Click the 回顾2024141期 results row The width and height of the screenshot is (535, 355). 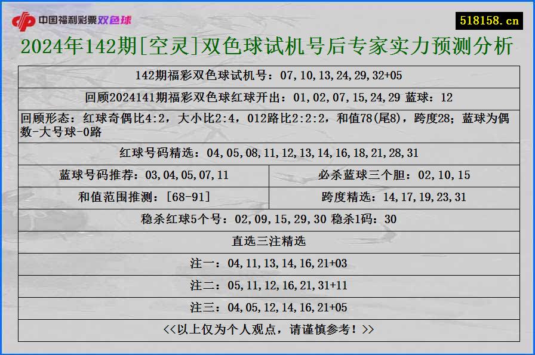[267, 96]
